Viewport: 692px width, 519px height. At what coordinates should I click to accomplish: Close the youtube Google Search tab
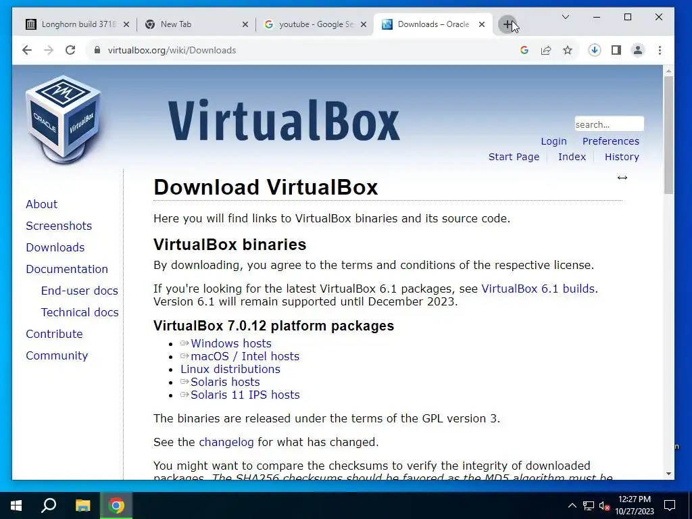click(x=364, y=24)
